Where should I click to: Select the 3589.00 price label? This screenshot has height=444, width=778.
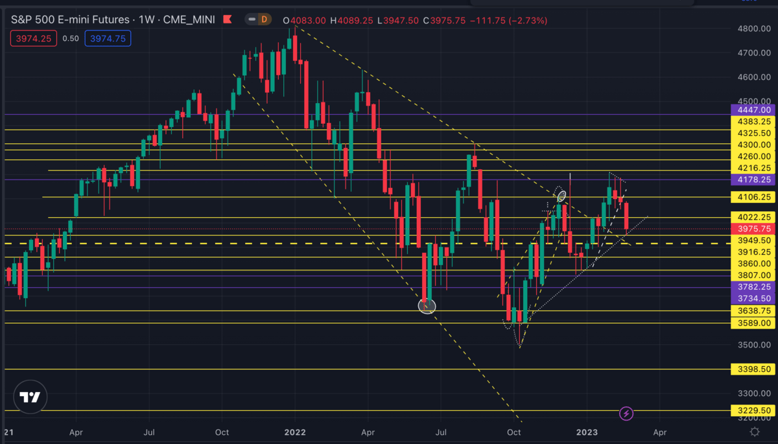pos(753,323)
